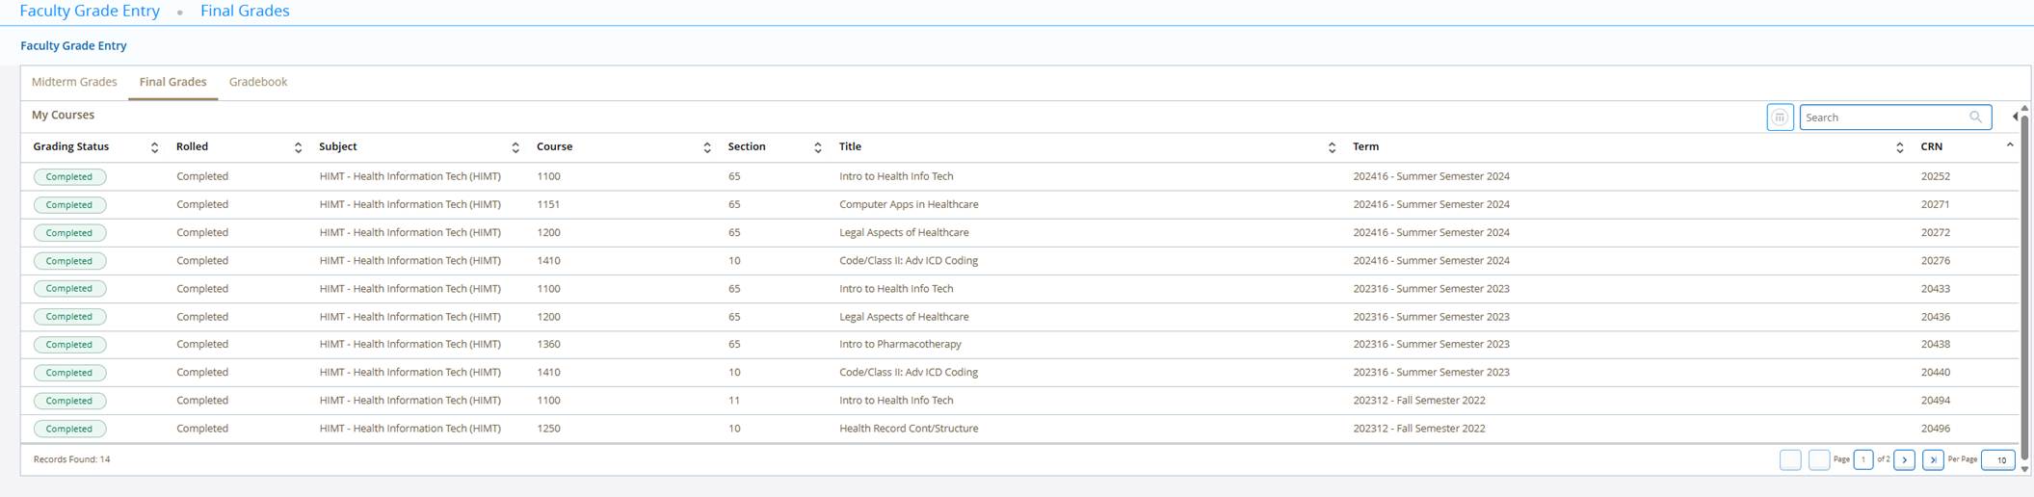The height and width of the screenshot is (497, 2034).
Task: Click Completed badge for CRN 20438
Action: point(69,345)
